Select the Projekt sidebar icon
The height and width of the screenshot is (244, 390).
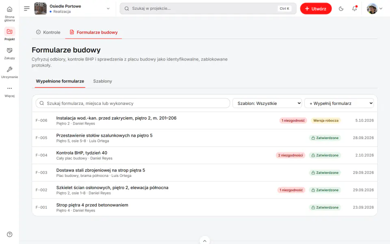pyautogui.click(x=9, y=32)
